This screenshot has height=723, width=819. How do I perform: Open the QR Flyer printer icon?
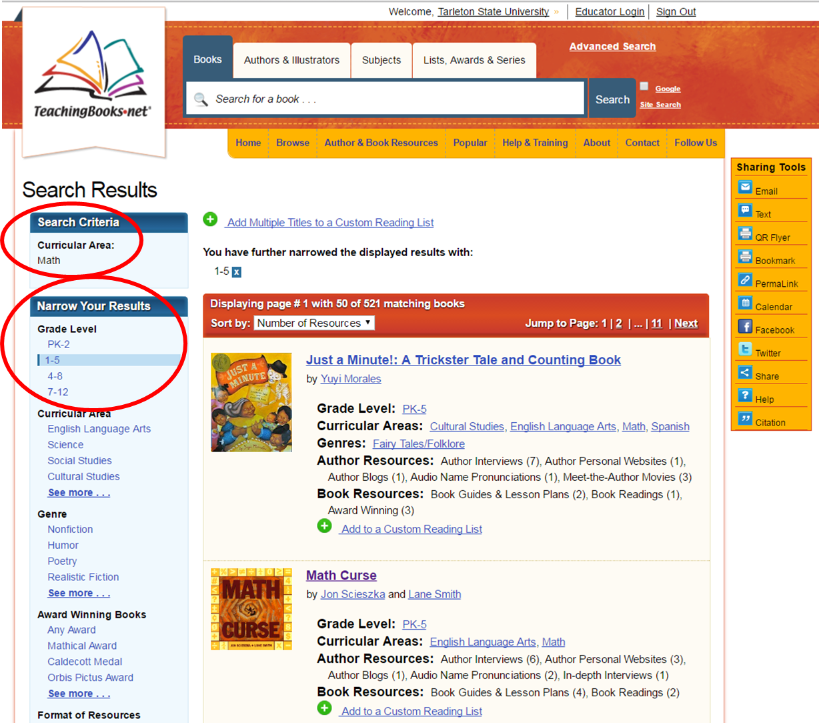pos(745,233)
